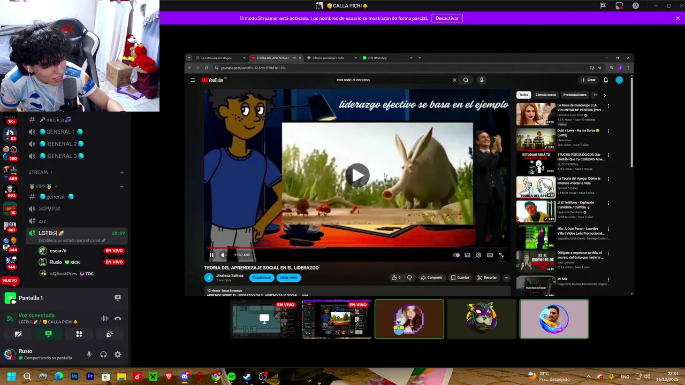Add a channel to STREAM category
The height and width of the screenshot is (385, 685).
coord(122,172)
